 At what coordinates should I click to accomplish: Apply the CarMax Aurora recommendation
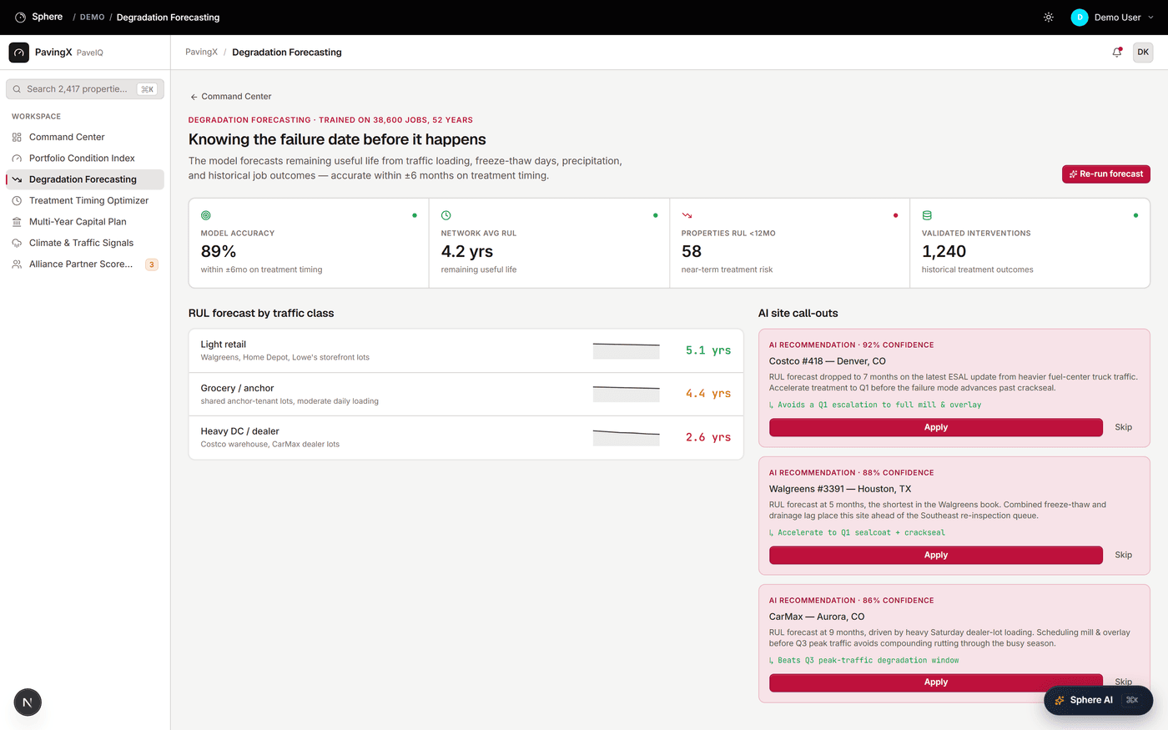[936, 682]
